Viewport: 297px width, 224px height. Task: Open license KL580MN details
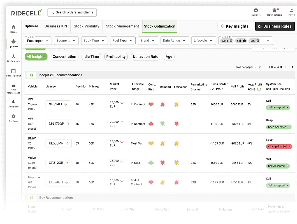click(x=59, y=143)
